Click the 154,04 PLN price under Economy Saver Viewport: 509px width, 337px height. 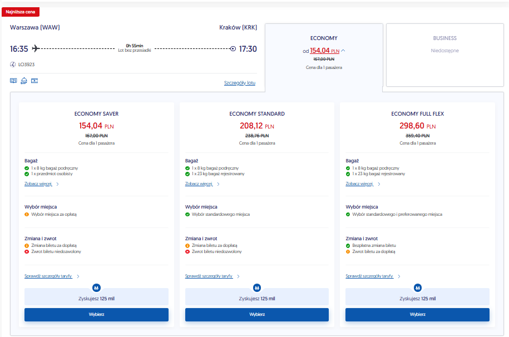click(x=96, y=126)
